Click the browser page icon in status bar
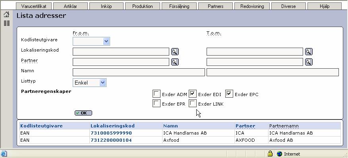348x158 pixels. (x=4, y=154)
